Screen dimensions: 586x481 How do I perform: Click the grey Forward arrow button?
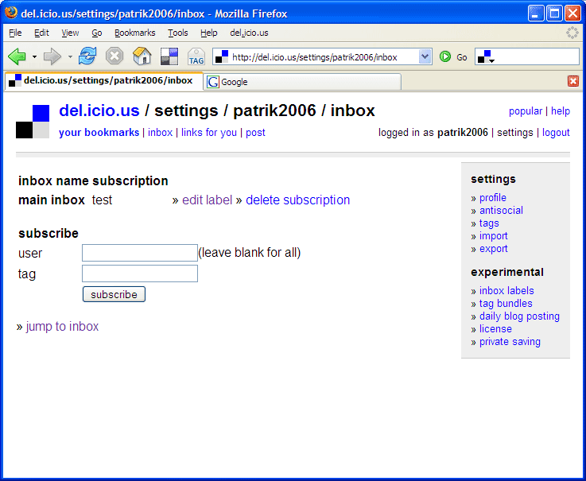point(52,56)
